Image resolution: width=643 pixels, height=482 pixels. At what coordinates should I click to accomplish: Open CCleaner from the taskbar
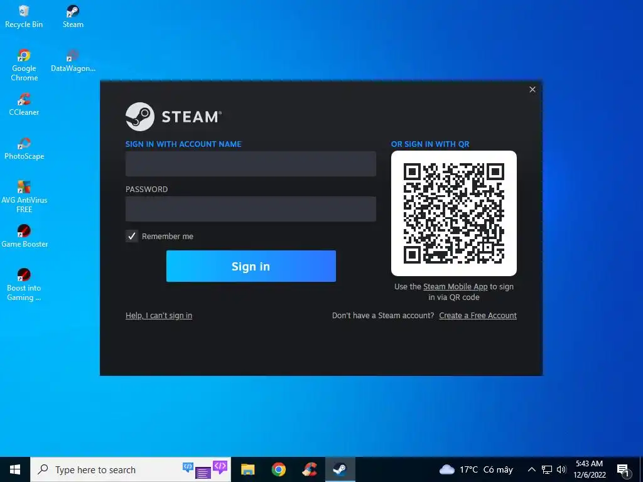[x=310, y=469]
